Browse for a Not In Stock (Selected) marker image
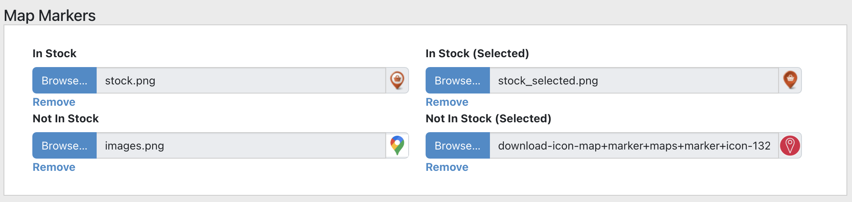This screenshot has height=202, width=852. [x=458, y=146]
